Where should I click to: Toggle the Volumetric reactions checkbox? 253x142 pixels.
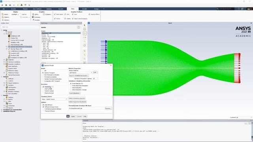(x=43, y=87)
